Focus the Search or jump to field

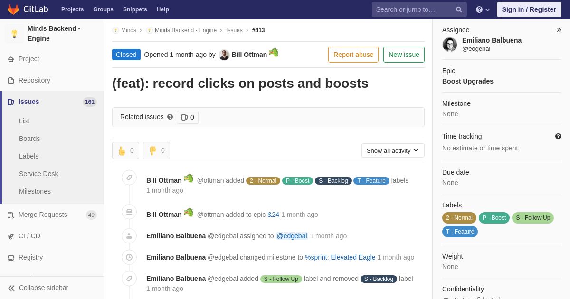(419, 9)
